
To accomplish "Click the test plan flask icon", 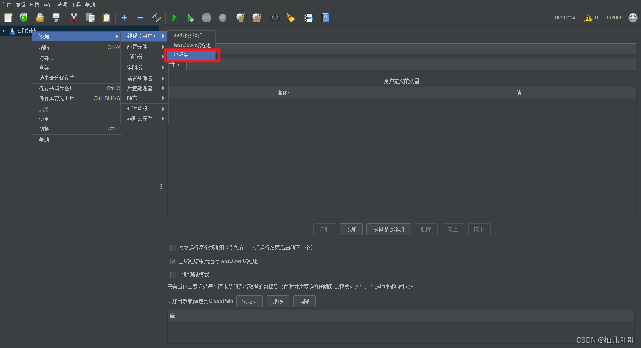I will tap(12, 31).
